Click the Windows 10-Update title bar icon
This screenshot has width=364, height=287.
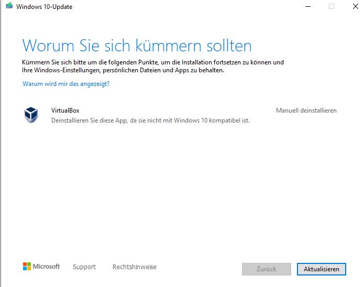point(9,6)
